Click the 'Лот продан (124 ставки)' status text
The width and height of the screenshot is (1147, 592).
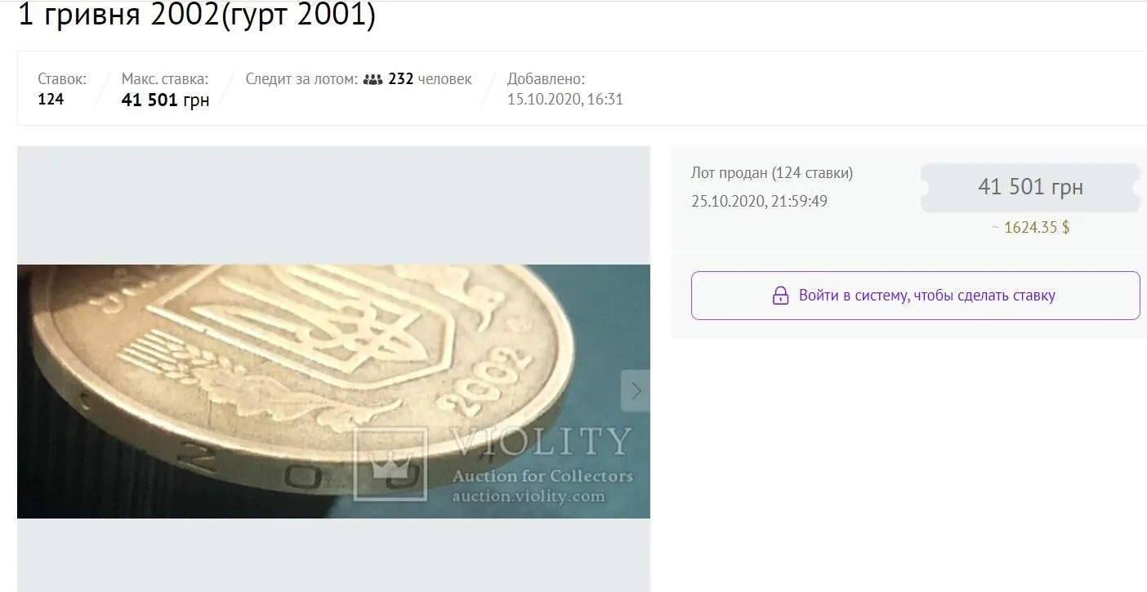(772, 173)
